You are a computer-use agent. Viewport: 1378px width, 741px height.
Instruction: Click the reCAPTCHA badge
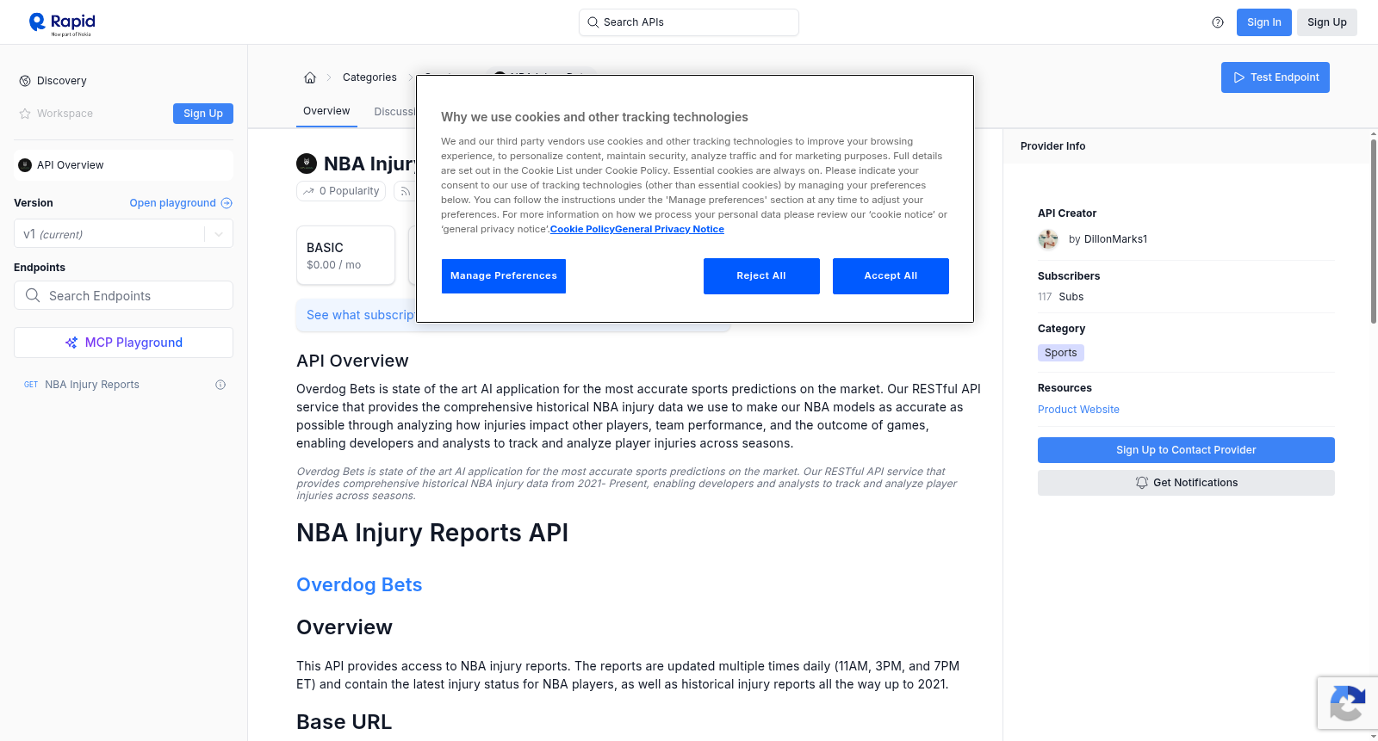1348,703
